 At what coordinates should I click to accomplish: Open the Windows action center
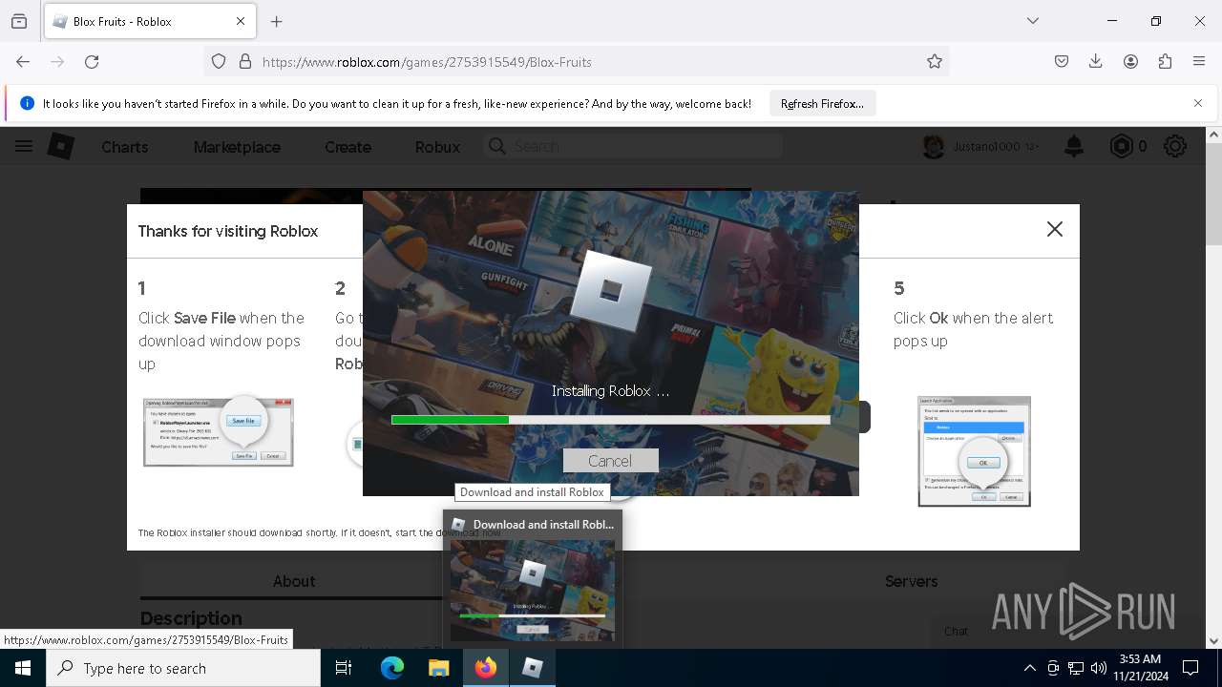click(x=1190, y=668)
